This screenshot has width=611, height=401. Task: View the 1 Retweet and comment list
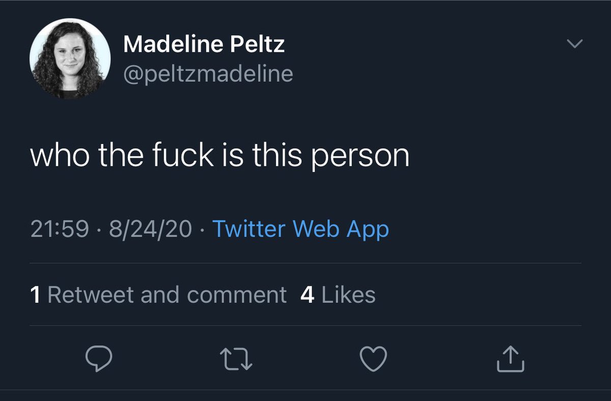(158, 295)
